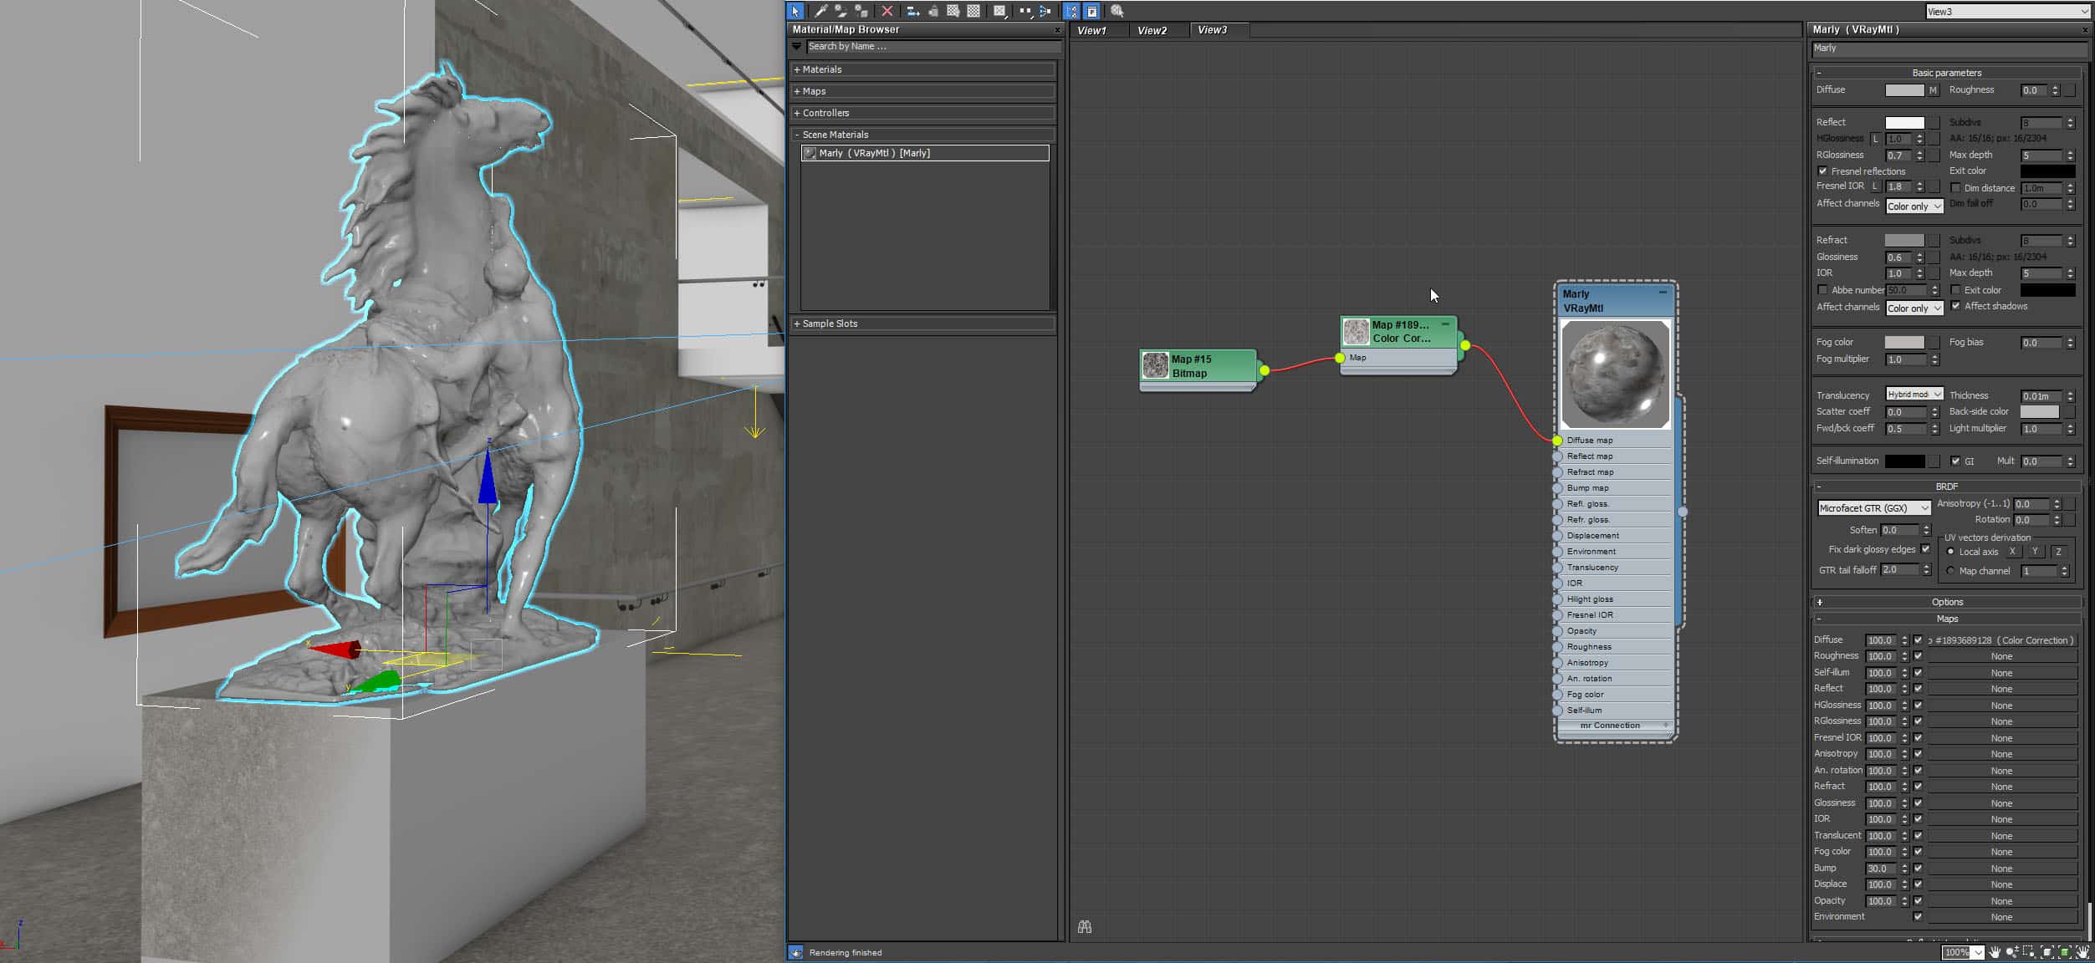Toggle Show Background in Preview icon
The height and width of the screenshot is (963, 2095).
tap(973, 11)
